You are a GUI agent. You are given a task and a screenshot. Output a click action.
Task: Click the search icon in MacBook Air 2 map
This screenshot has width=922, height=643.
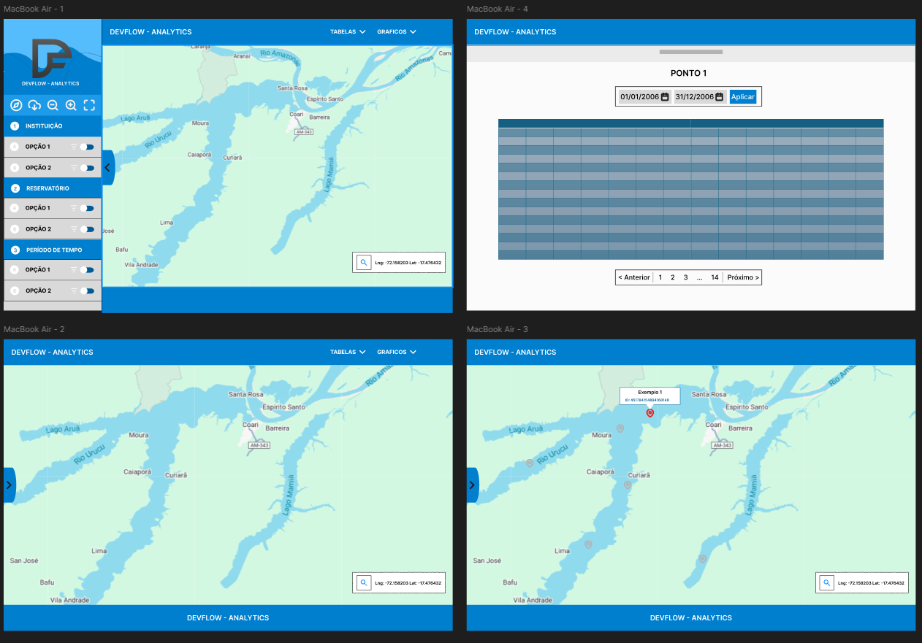[x=363, y=582]
